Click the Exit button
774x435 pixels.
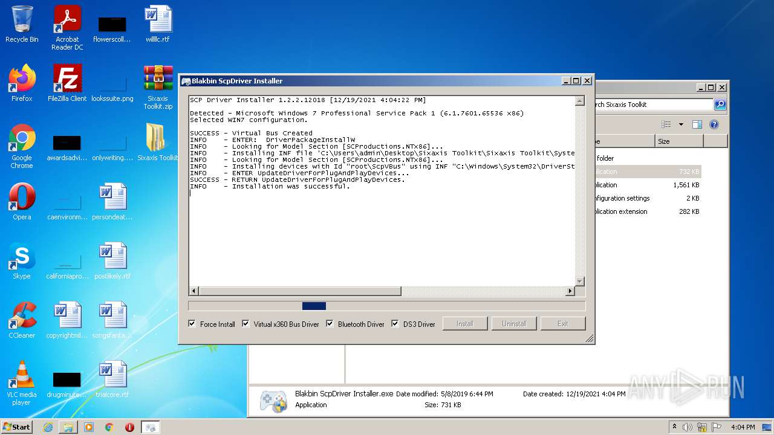[563, 324]
